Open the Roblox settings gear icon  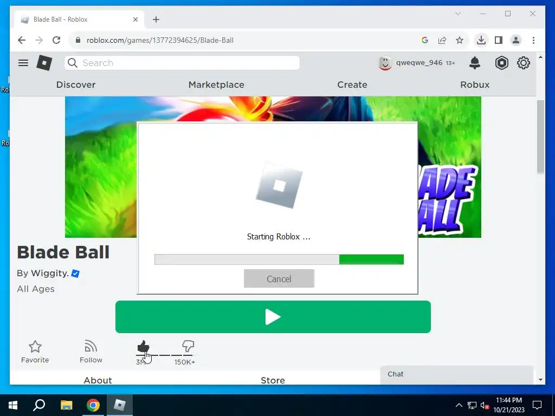pos(523,63)
